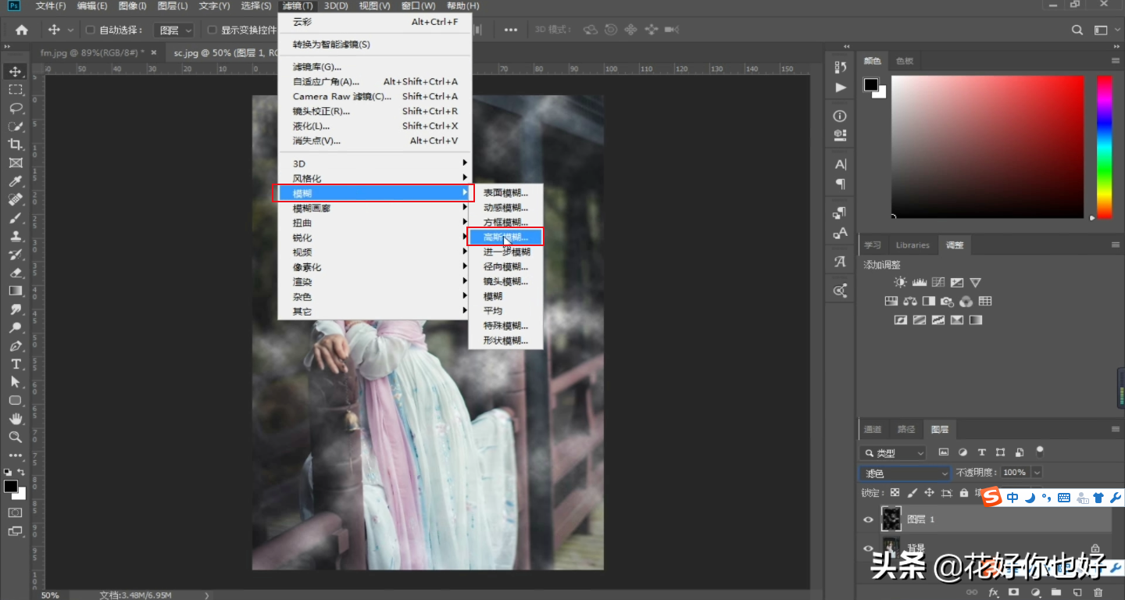Expand the 3D filter submenu
This screenshot has width=1125, height=600.
[374, 164]
